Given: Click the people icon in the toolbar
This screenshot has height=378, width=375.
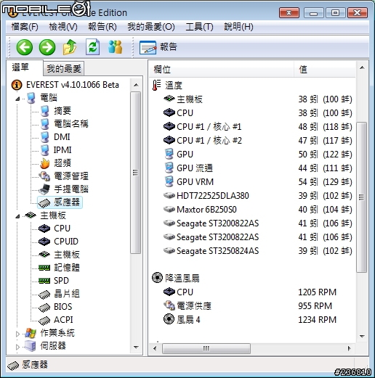Looking at the screenshot, I should tap(115, 47).
